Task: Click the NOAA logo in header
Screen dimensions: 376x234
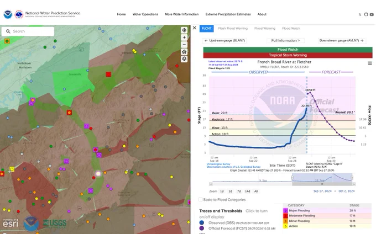Action: coord(7,14)
